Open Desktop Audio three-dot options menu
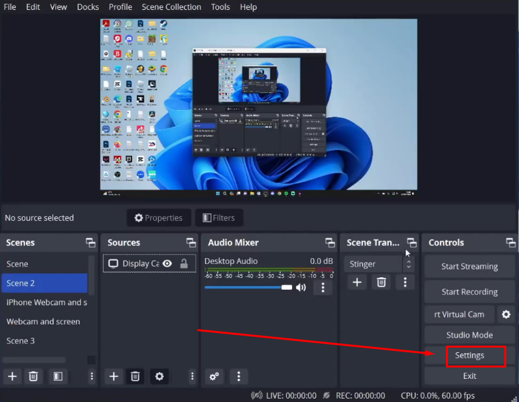519x402 pixels. pyautogui.click(x=323, y=287)
